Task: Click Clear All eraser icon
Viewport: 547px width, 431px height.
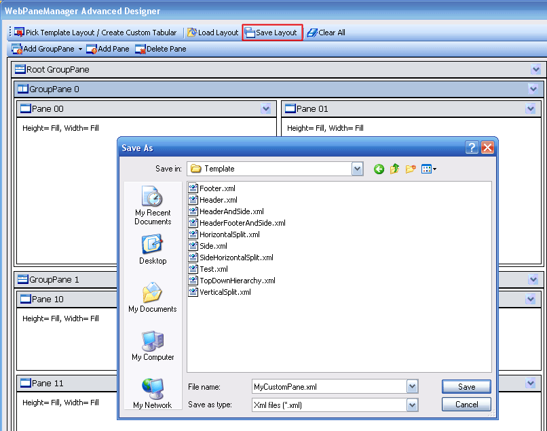Action: (312, 33)
